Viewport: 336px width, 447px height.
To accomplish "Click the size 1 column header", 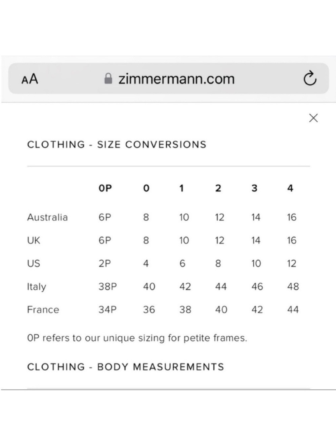I will pos(181,188).
